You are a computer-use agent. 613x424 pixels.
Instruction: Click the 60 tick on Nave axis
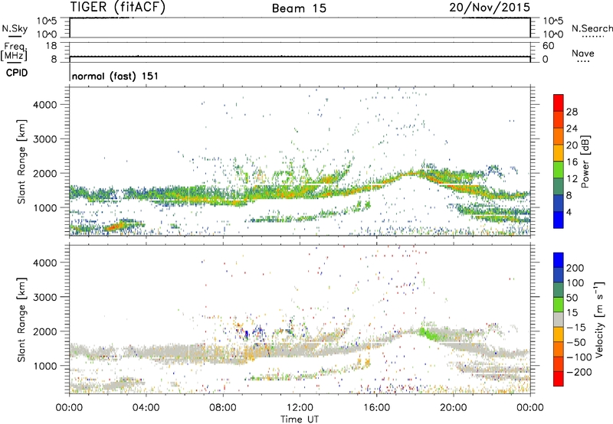549,46
